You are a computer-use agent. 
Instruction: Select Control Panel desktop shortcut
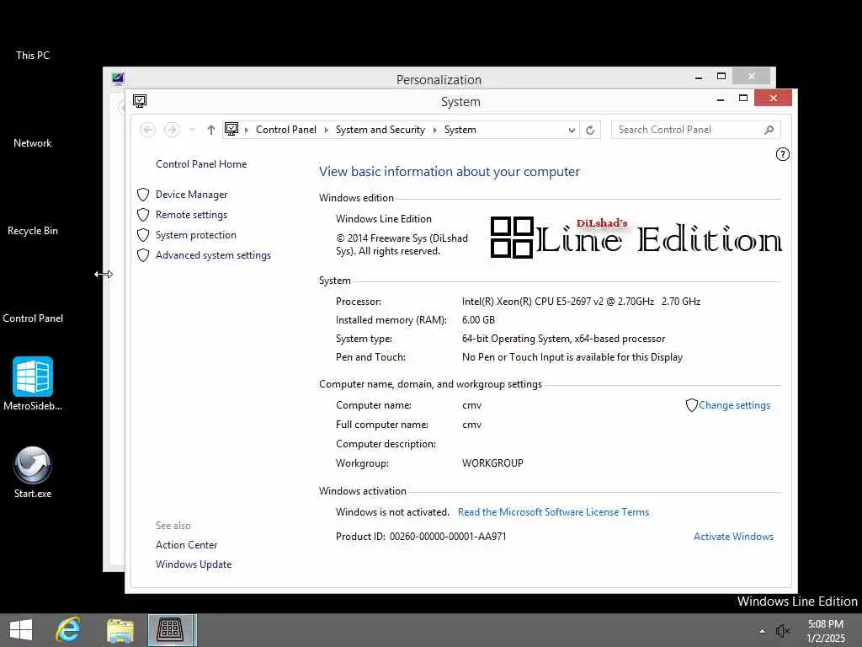coord(33,318)
